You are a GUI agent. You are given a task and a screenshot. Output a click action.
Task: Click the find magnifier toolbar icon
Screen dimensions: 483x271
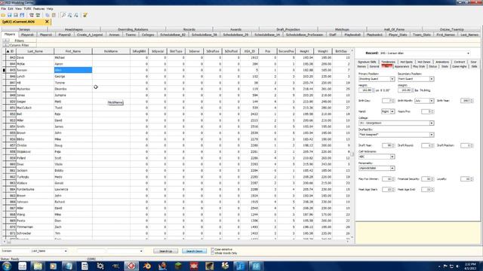63,15
